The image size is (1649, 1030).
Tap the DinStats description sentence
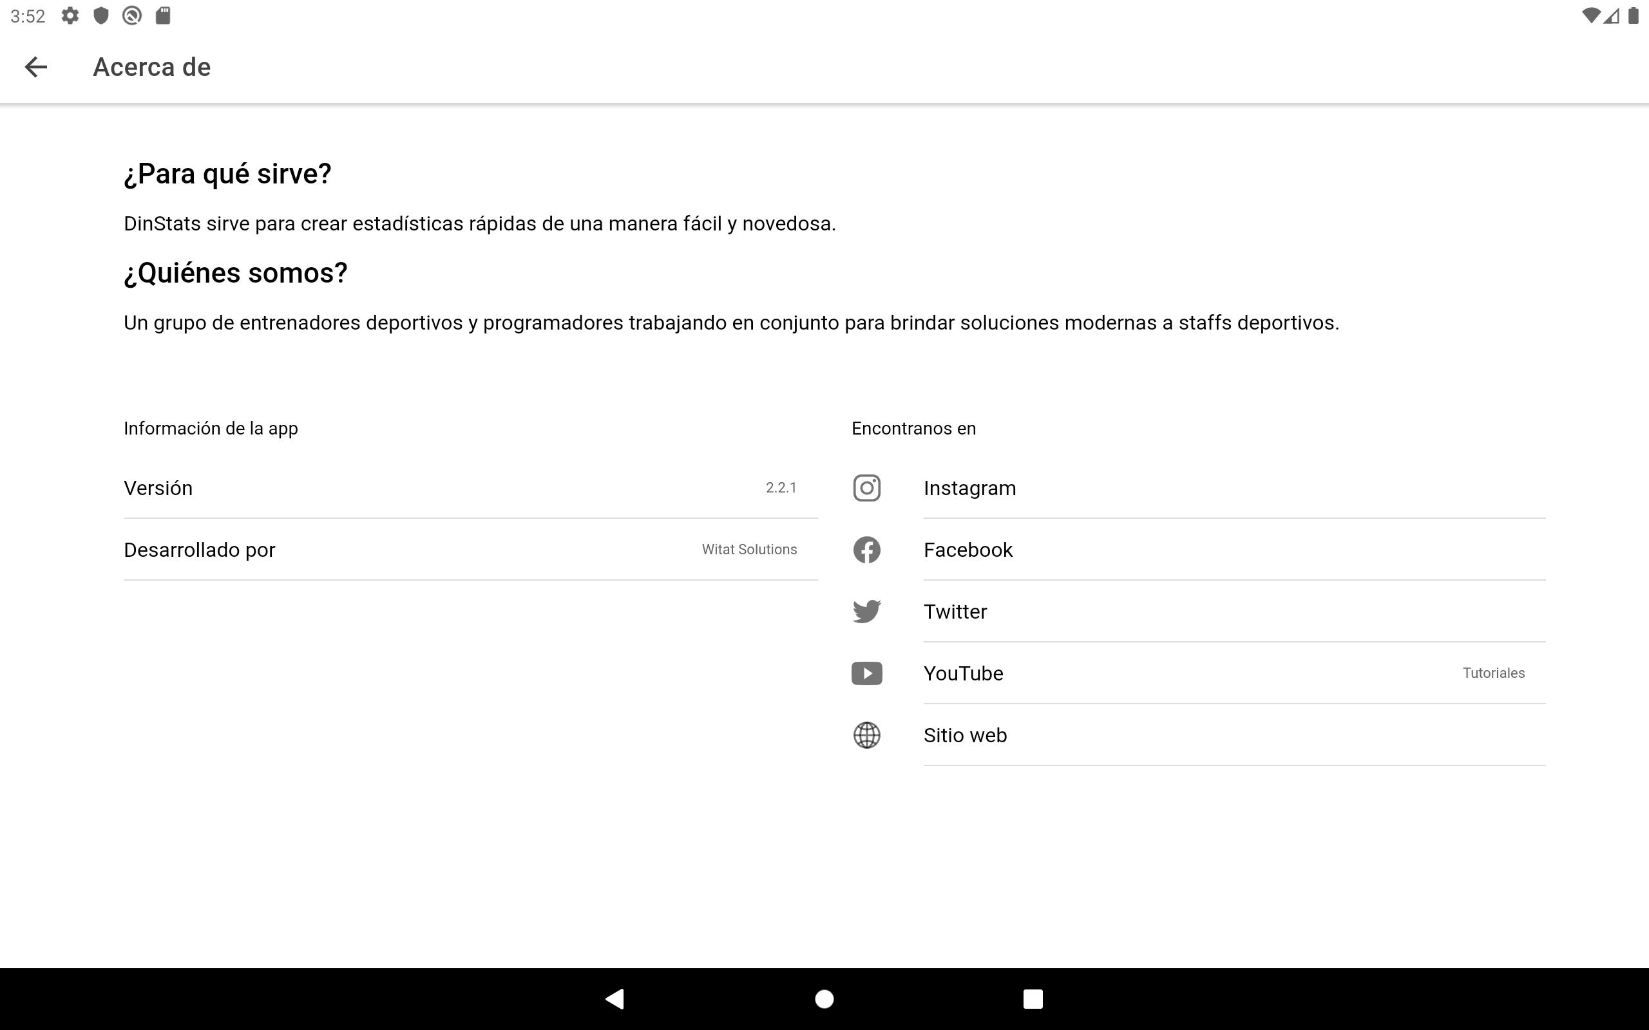pos(480,223)
